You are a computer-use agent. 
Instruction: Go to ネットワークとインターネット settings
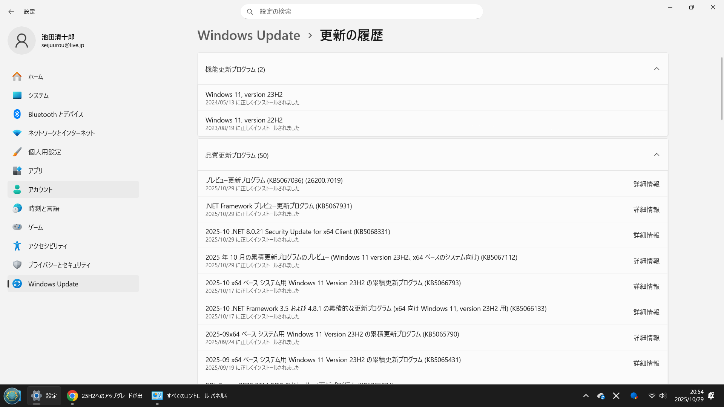pyautogui.click(x=73, y=133)
